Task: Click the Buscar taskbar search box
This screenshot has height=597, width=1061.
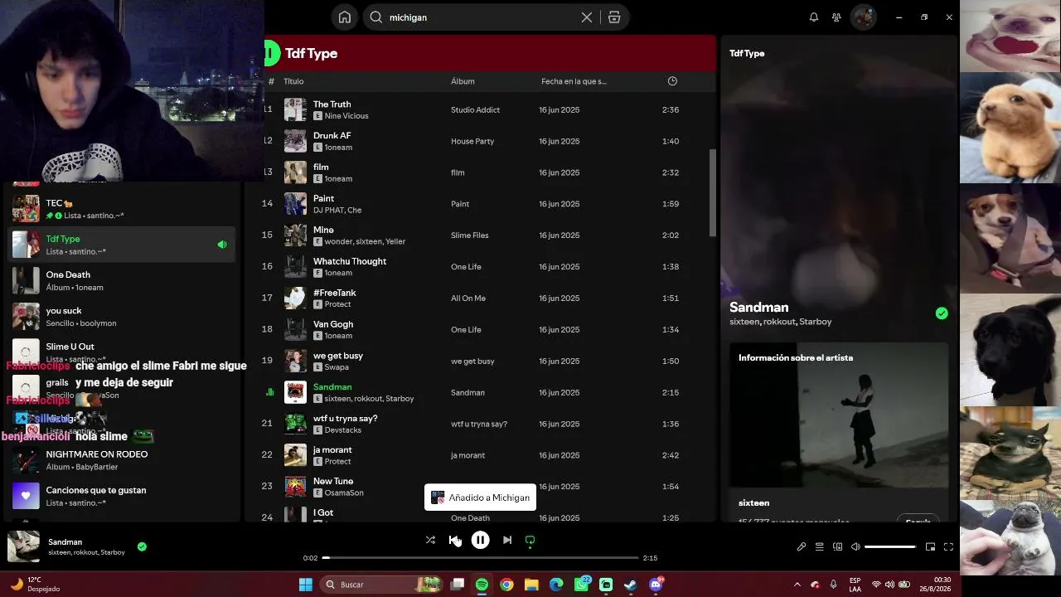Action: [x=382, y=585]
